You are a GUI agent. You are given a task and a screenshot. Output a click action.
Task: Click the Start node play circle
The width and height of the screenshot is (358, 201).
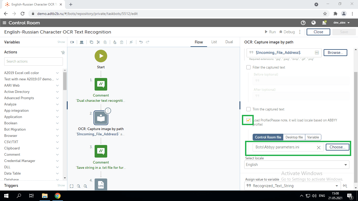pos(101,56)
